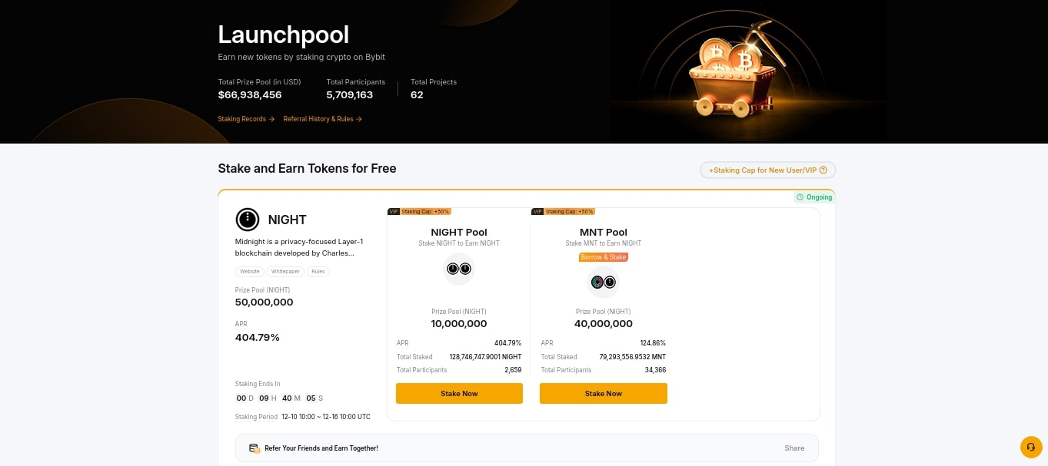
Task: Click the MNT Pool paired-coin icon
Action: coord(604,283)
